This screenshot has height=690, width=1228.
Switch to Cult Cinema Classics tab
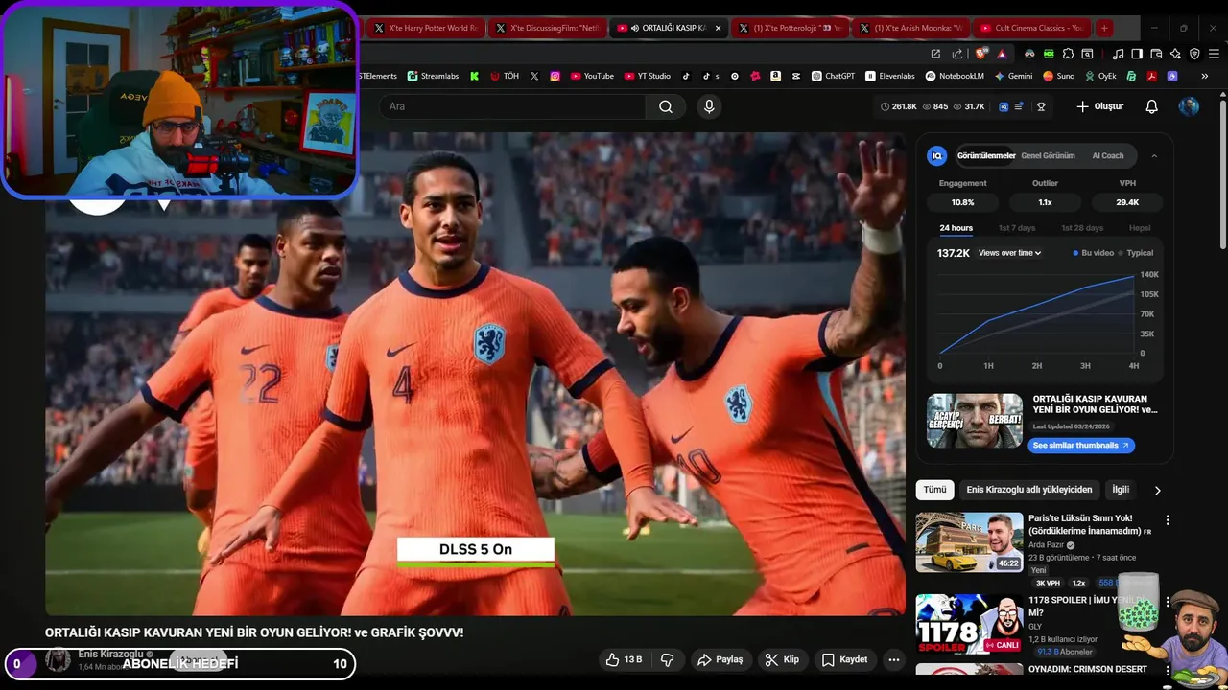pos(1030,28)
